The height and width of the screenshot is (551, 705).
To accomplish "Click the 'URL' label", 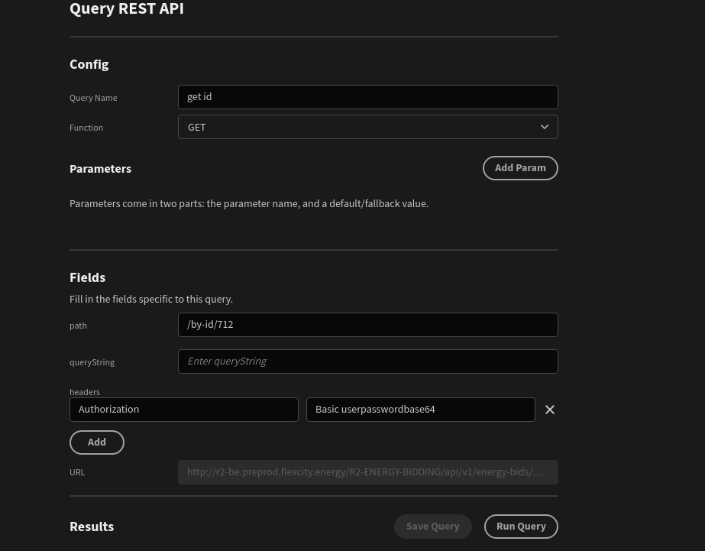I will pyautogui.click(x=77, y=472).
